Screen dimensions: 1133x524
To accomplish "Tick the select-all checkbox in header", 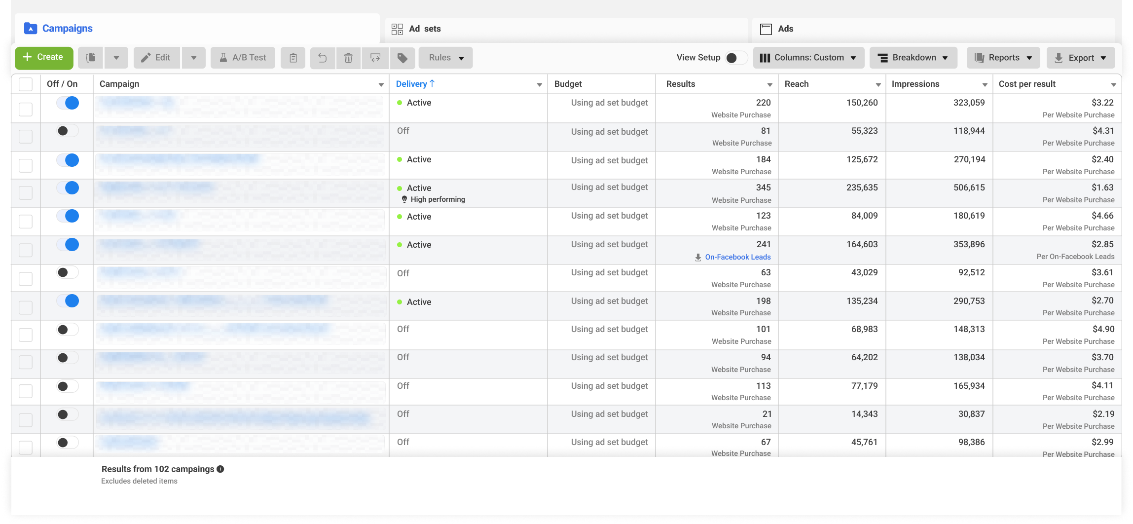I will pyautogui.click(x=26, y=84).
